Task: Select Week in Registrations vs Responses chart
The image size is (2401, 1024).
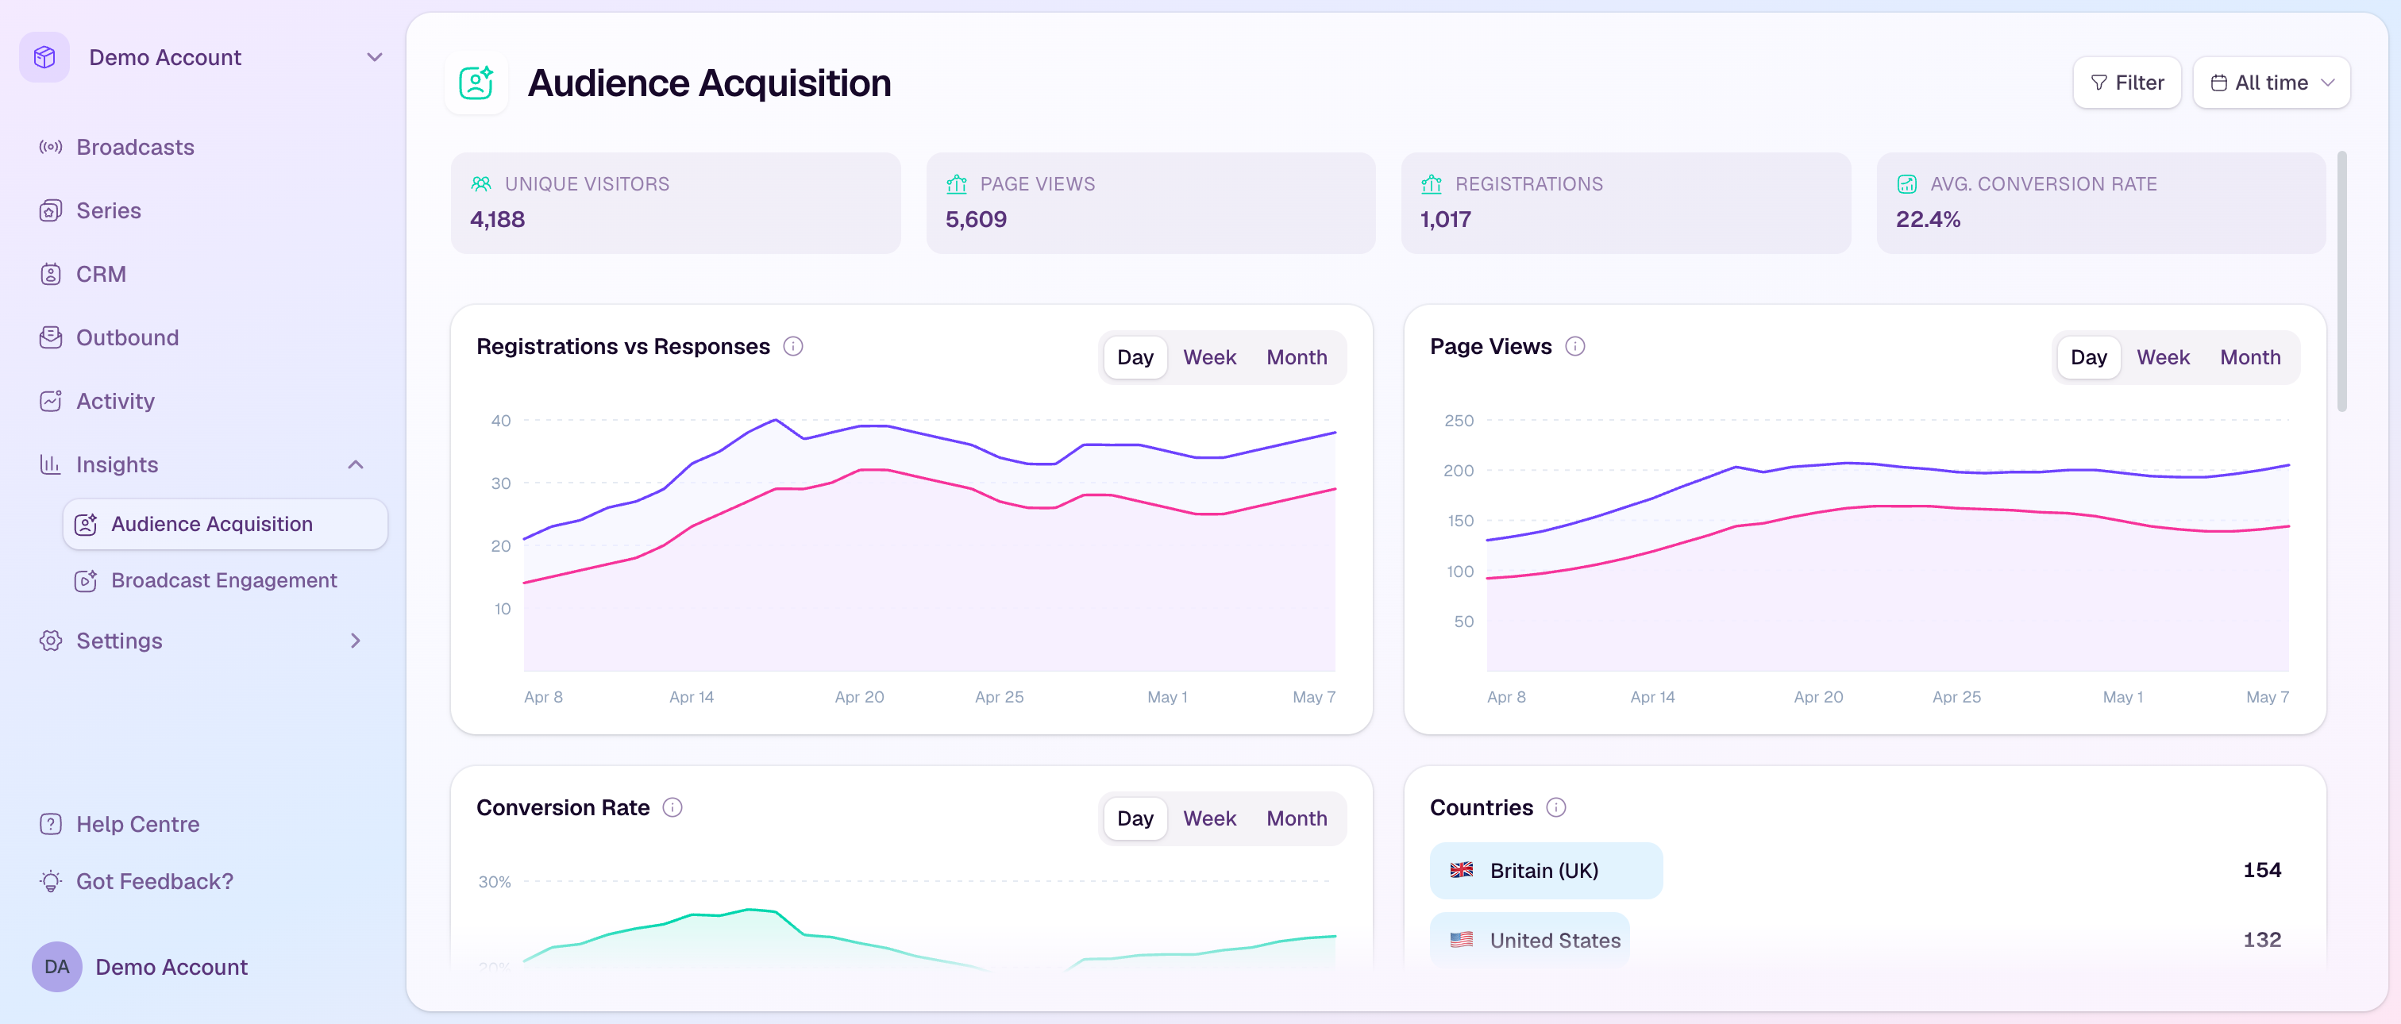Action: point(1210,358)
